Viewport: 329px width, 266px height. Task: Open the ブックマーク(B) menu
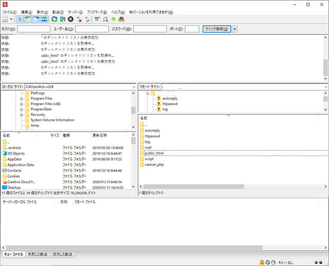(97, 12)
